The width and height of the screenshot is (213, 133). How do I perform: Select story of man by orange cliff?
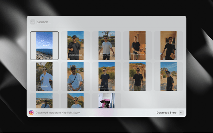137,76
